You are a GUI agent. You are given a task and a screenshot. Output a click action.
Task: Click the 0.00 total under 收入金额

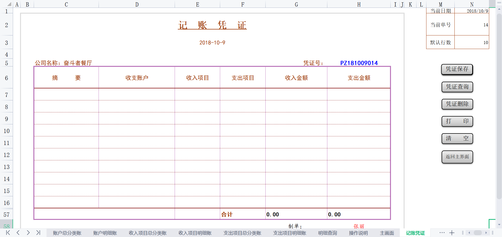click(296, 214)
